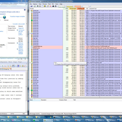Open the File menu in Process Explorer
Screen dimensions: 122x122
click(31, 4)
